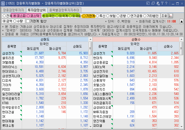Select the 현대차 stock name

click(x=98, y=58)
